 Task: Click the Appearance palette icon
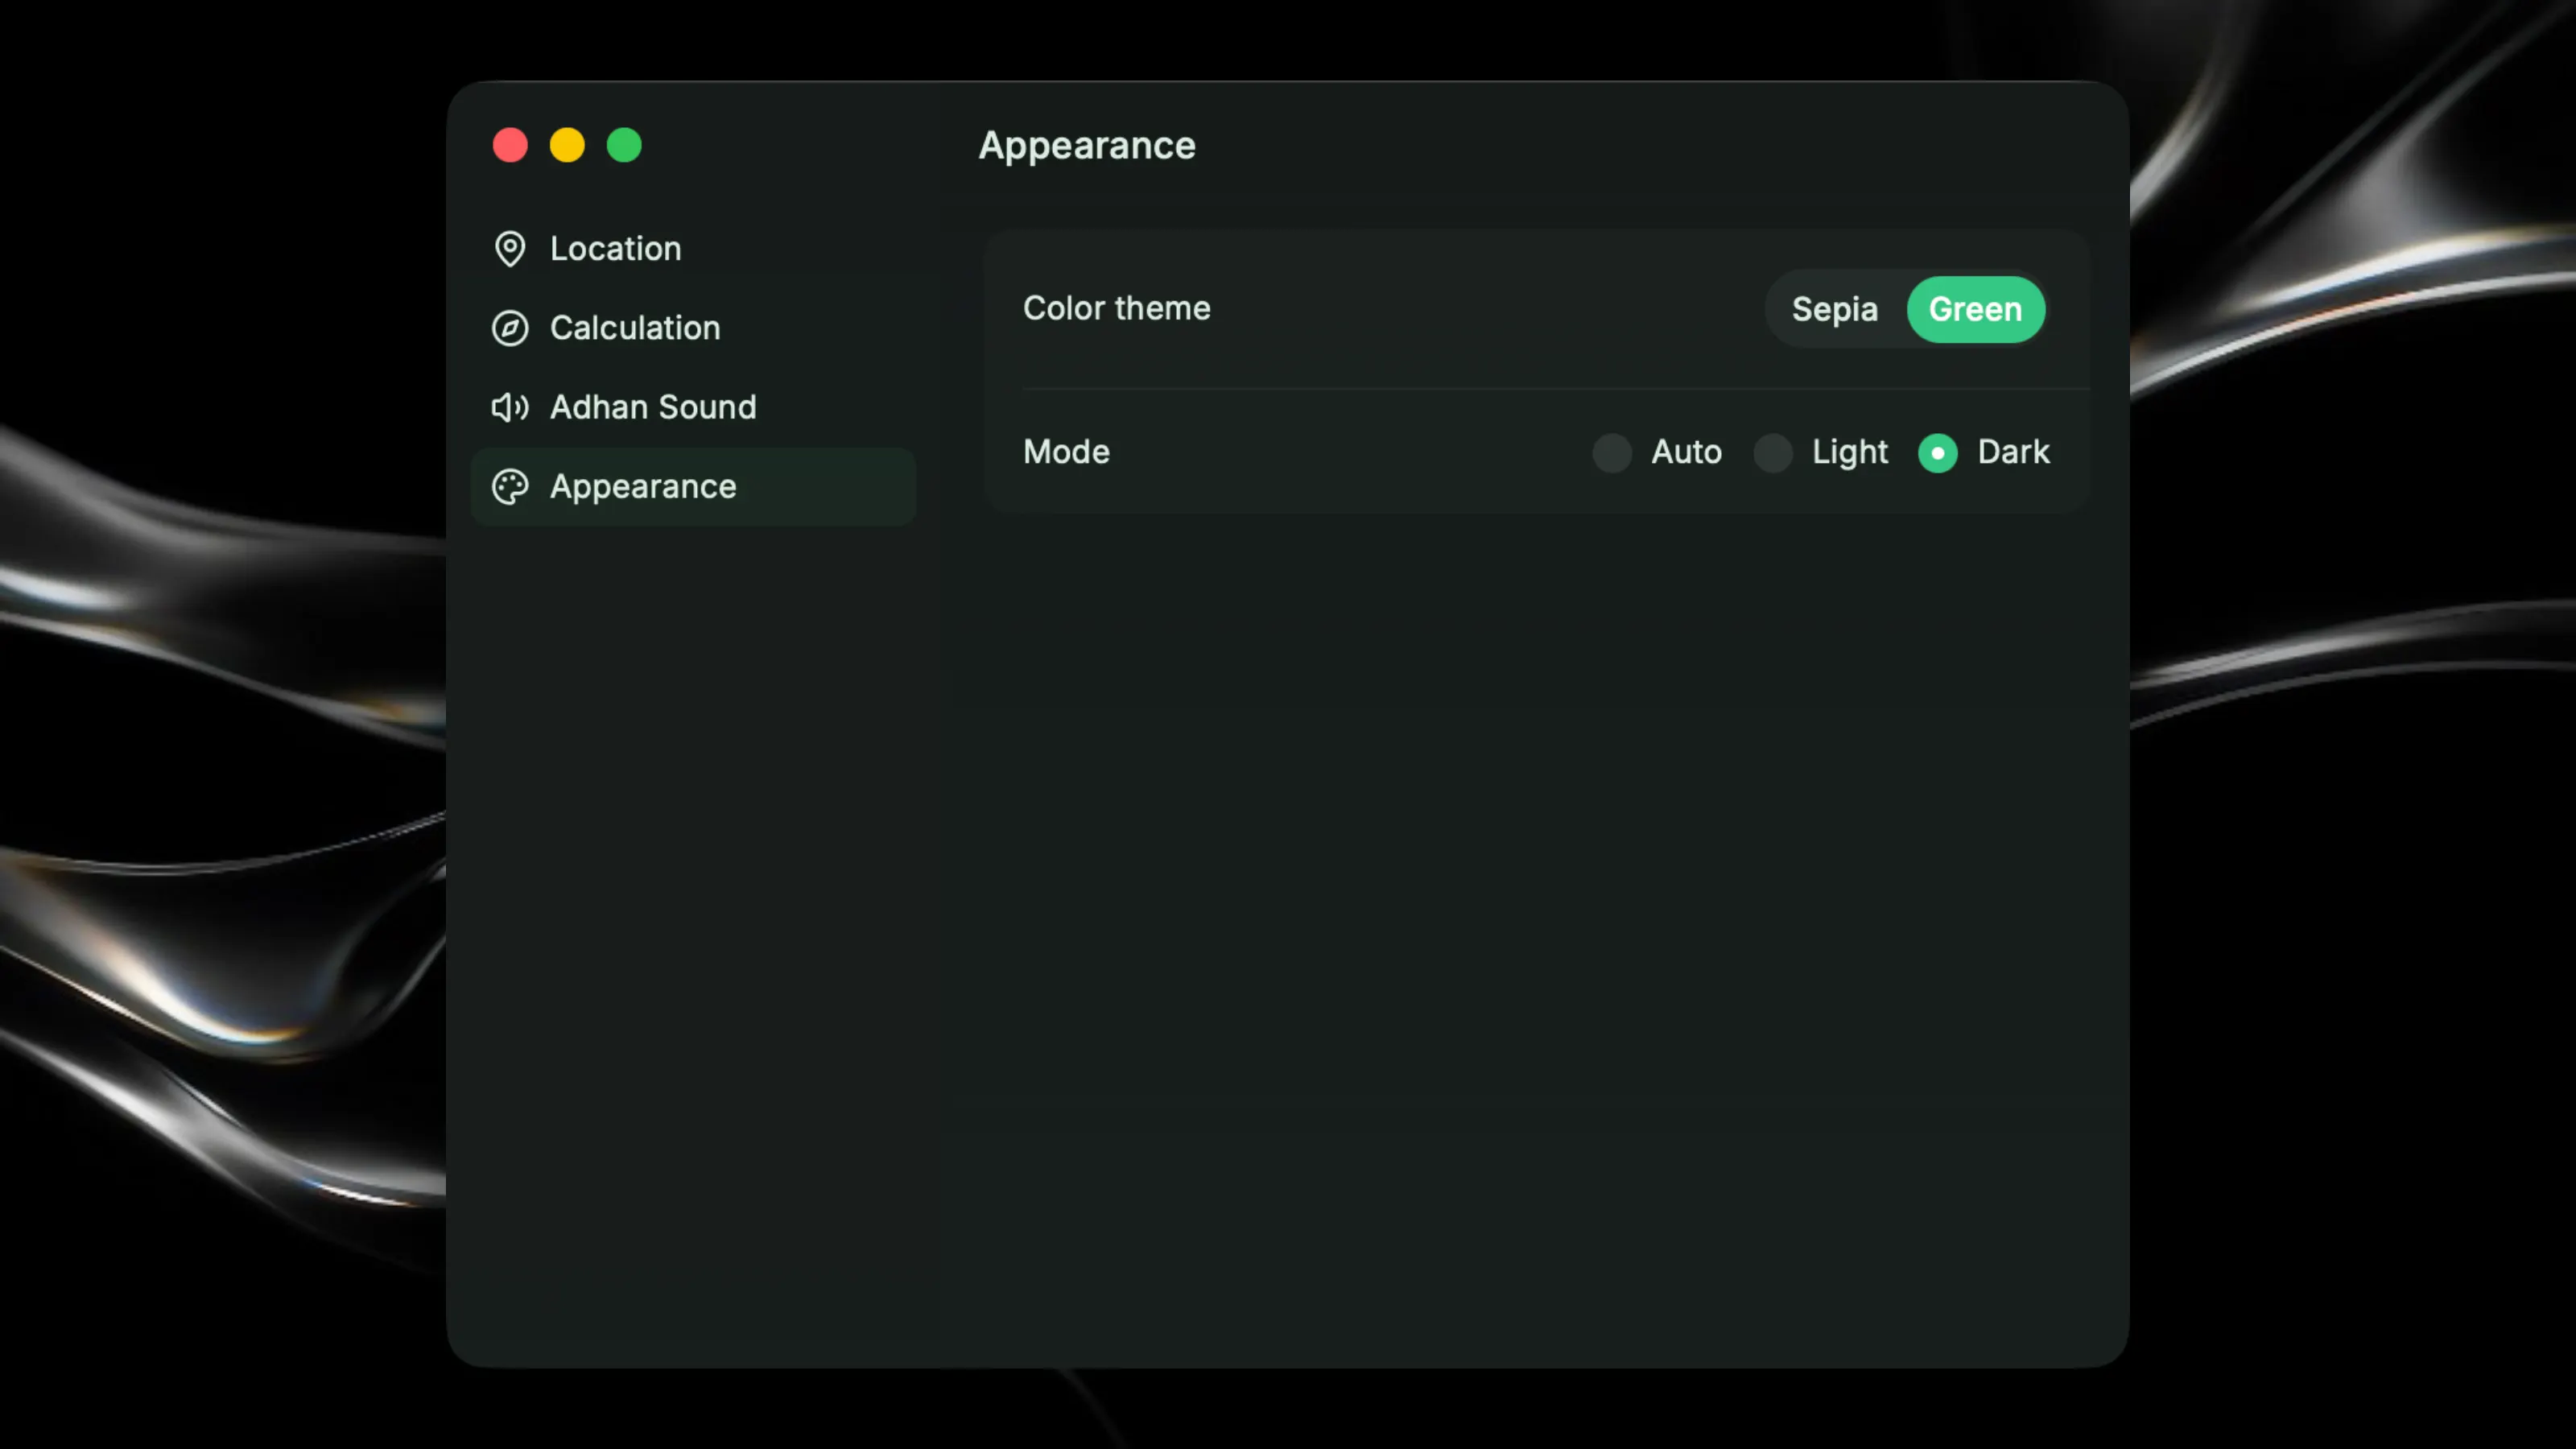pyautogui.click(x=510, y=487)
